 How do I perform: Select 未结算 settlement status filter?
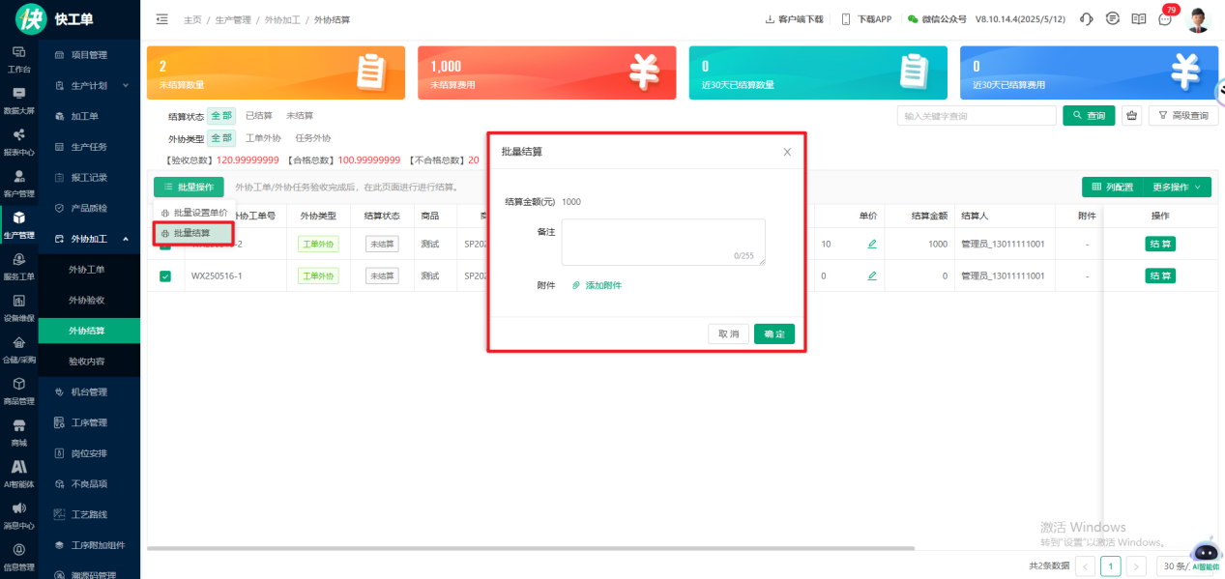(300, 116)
